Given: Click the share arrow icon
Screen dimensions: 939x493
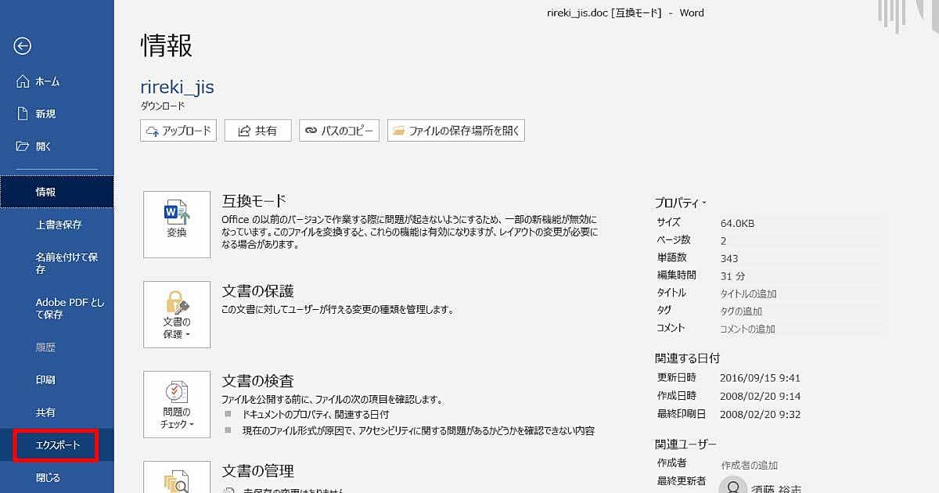Looking at the screenshot, I should pos(244,131).
